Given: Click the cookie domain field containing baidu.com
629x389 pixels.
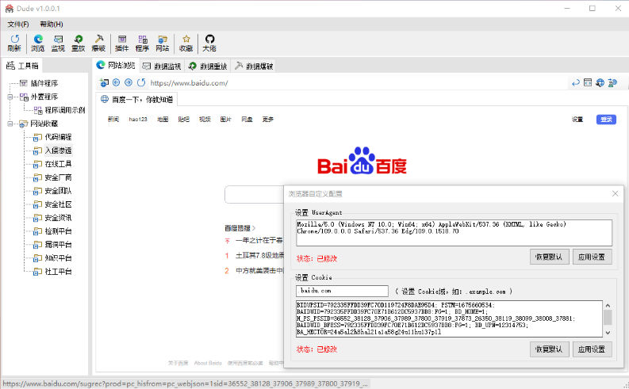Looking at the screenshot, I should (x=342, y=291).
